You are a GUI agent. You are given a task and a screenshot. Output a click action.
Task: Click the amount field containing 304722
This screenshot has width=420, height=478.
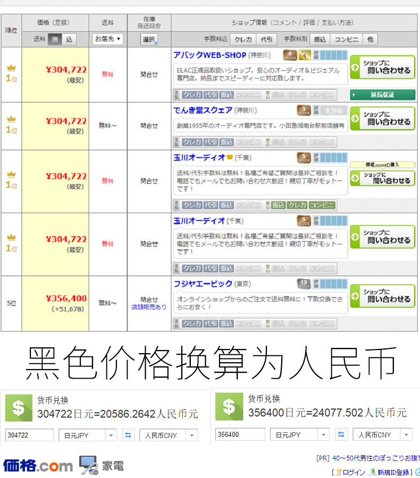pyautogui.click(x=30, y=435)
